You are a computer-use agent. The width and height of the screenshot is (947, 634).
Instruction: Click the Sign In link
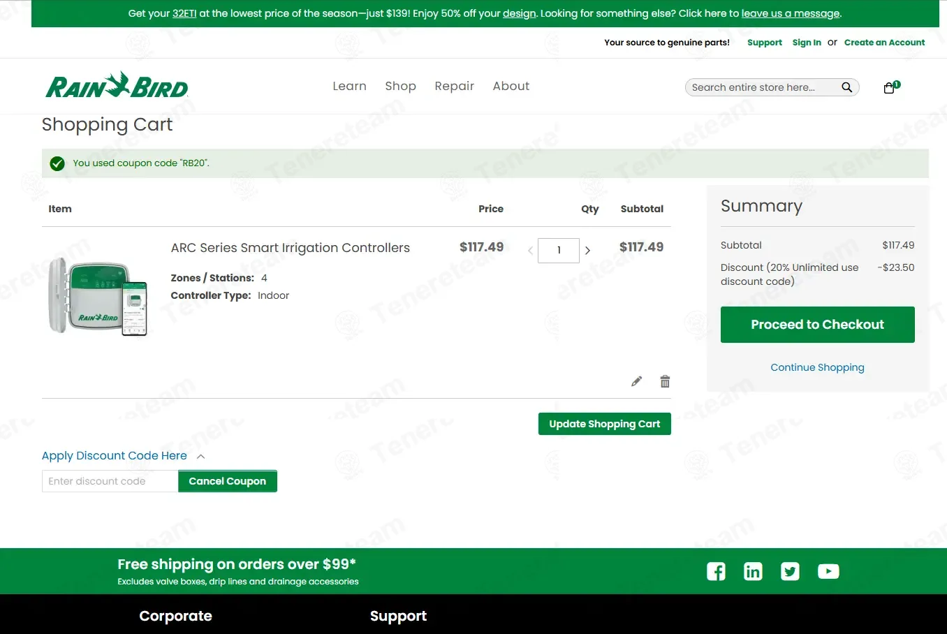[807, 43]
